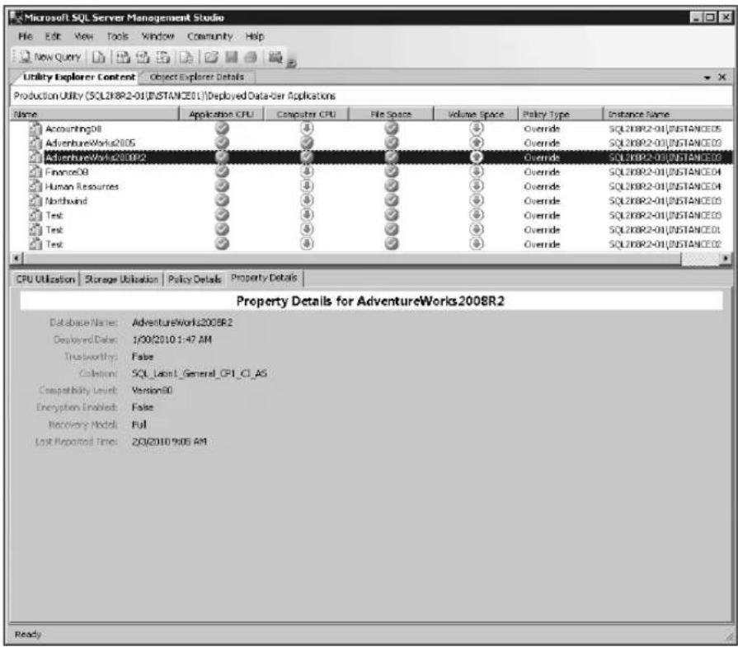Click the Recovery Model value Full
Viewport: 738px width, 647px height.
(x=139, y=424)
